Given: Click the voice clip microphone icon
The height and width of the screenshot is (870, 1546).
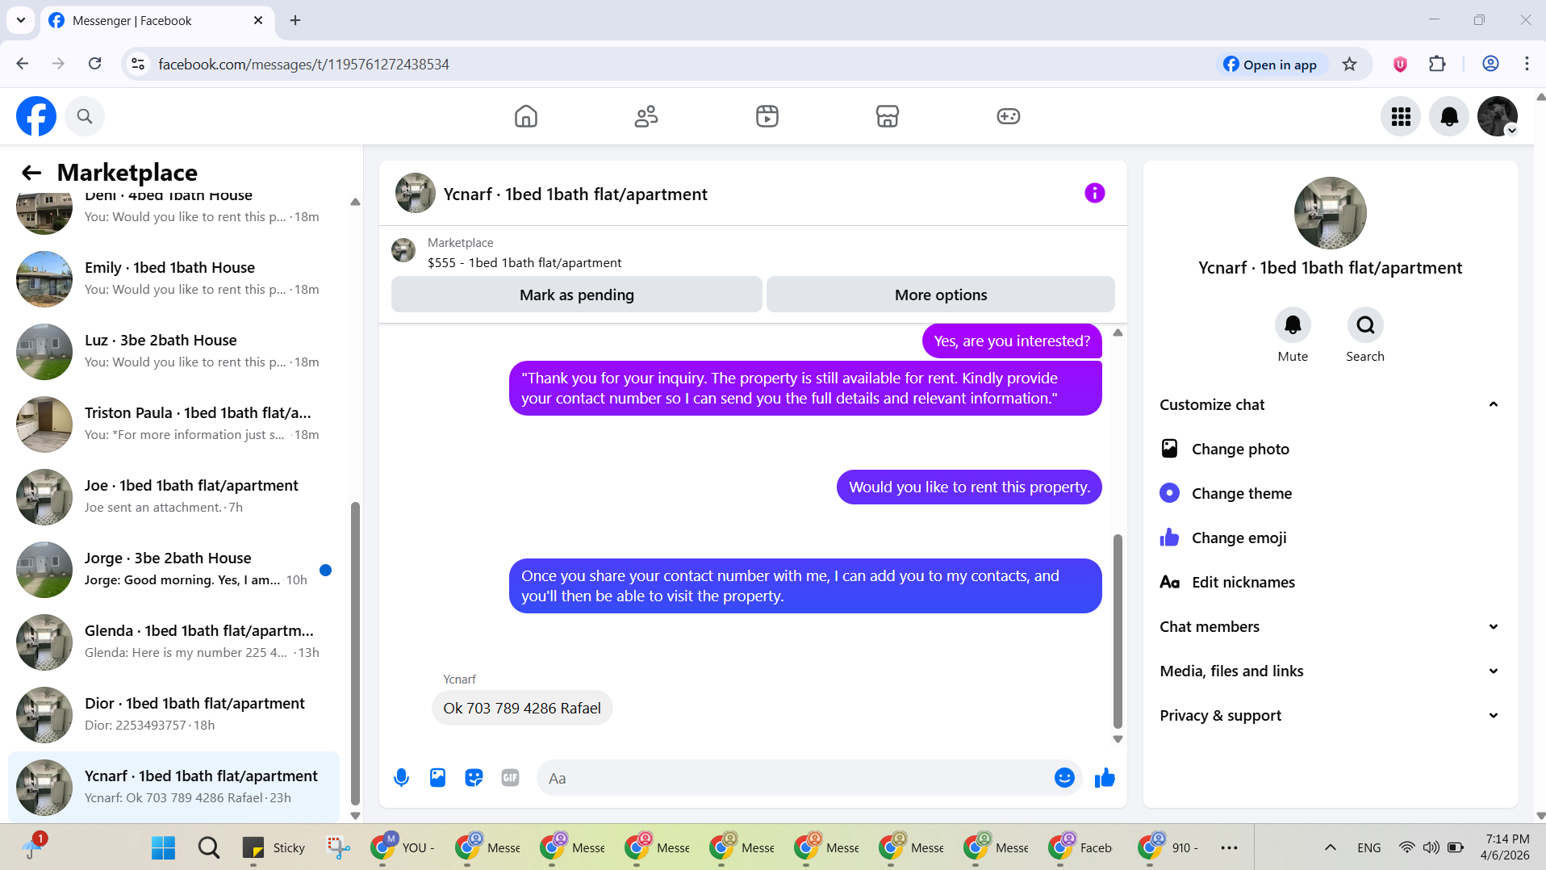Looking at the screenshot, I should [x=401, y=777].
